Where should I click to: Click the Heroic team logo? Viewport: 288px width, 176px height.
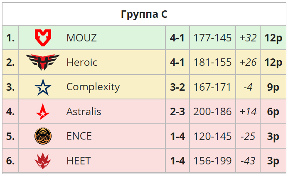click(x=43, y=62)
